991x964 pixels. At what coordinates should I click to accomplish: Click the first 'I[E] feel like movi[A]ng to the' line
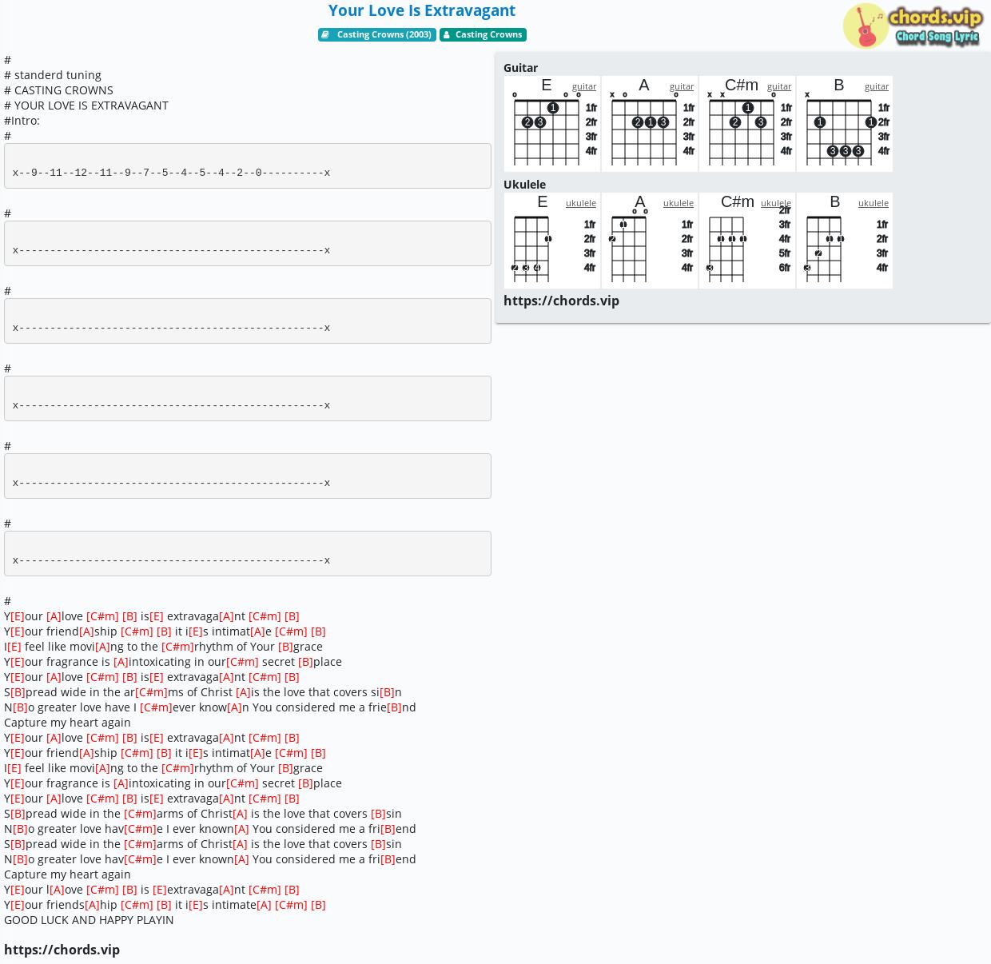coord(163,647)
